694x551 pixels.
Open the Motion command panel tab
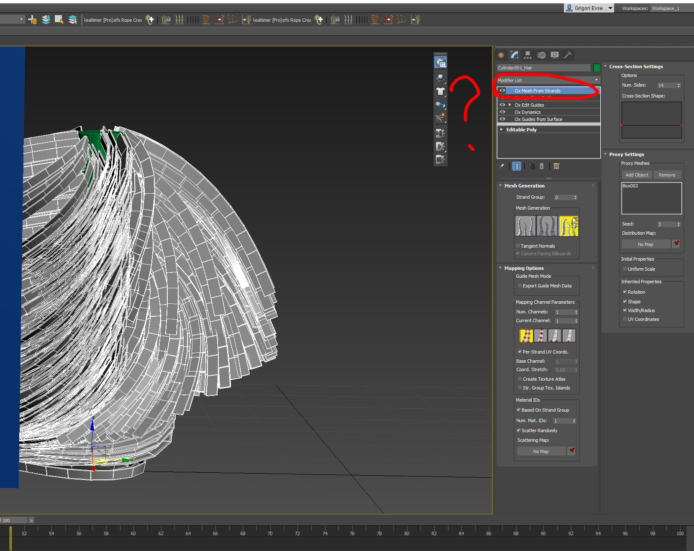pos(541,55)
